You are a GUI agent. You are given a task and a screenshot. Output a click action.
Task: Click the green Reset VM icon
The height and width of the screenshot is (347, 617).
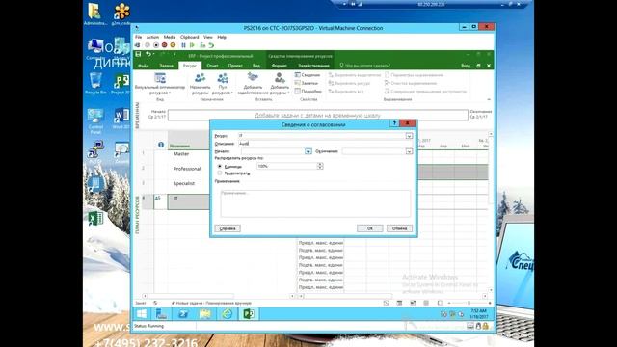click(192, 45)
